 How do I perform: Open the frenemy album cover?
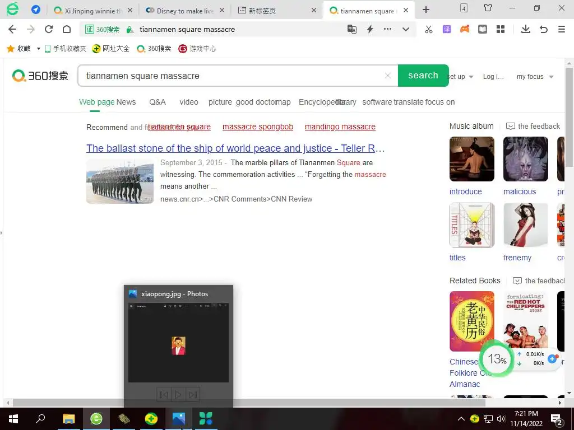tap(526, 225)
